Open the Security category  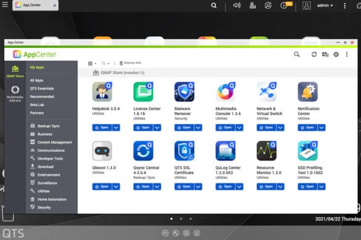41,207
